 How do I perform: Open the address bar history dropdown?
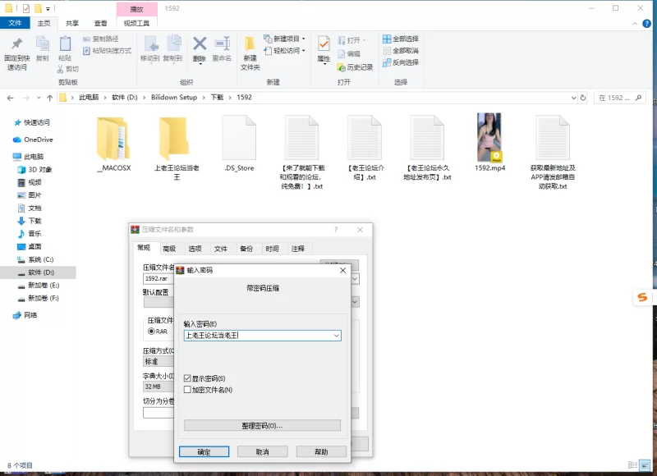click(x=573, y=98)
